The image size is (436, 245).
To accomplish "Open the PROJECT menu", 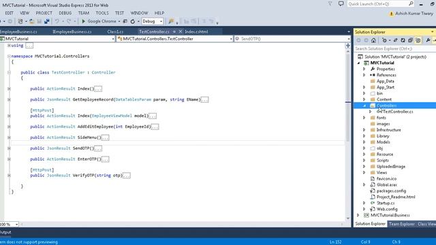I will tap(44, 13).
